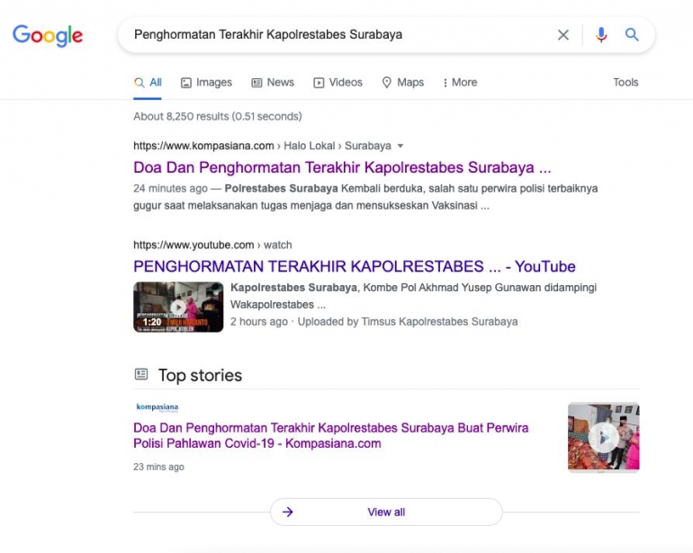Click the kompasiana publisher logo

pyautogui.click(x=157, y=407)
